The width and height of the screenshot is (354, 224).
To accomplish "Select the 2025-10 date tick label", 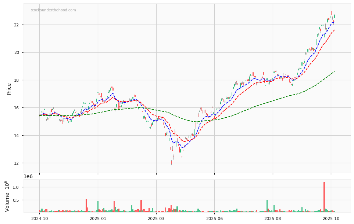I will 331,219.
